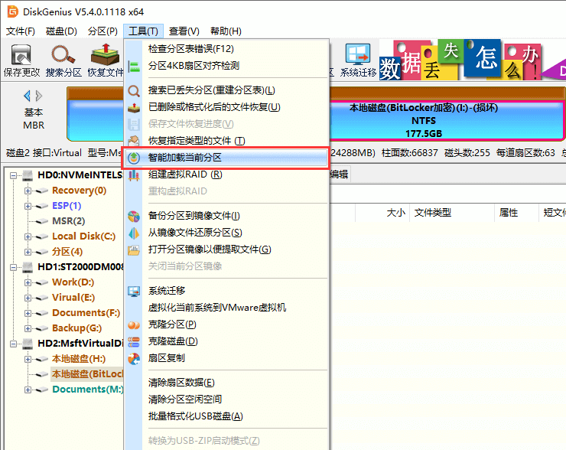566x450 pixels.
Task: Open the 分区(P) menu
Action: (x=102, y=31)
